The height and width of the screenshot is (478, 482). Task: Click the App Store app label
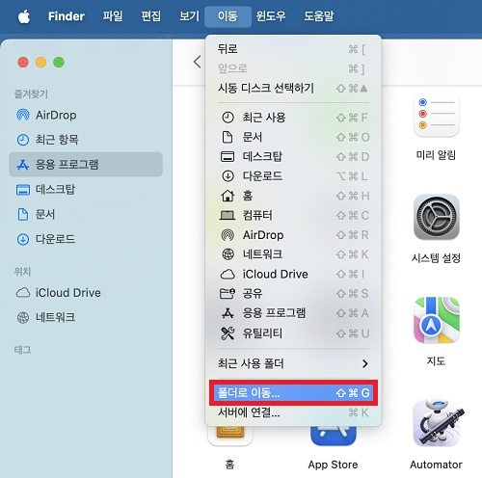pos(333,465)
